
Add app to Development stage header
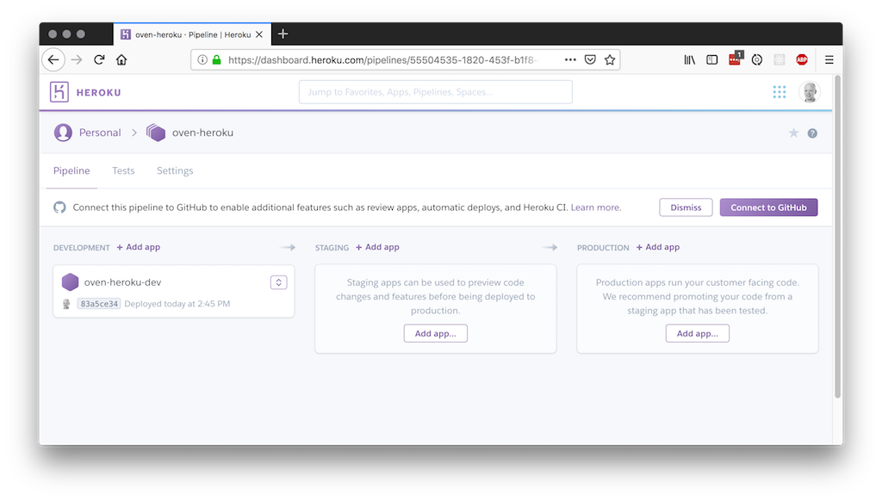[x=139, y=247]
